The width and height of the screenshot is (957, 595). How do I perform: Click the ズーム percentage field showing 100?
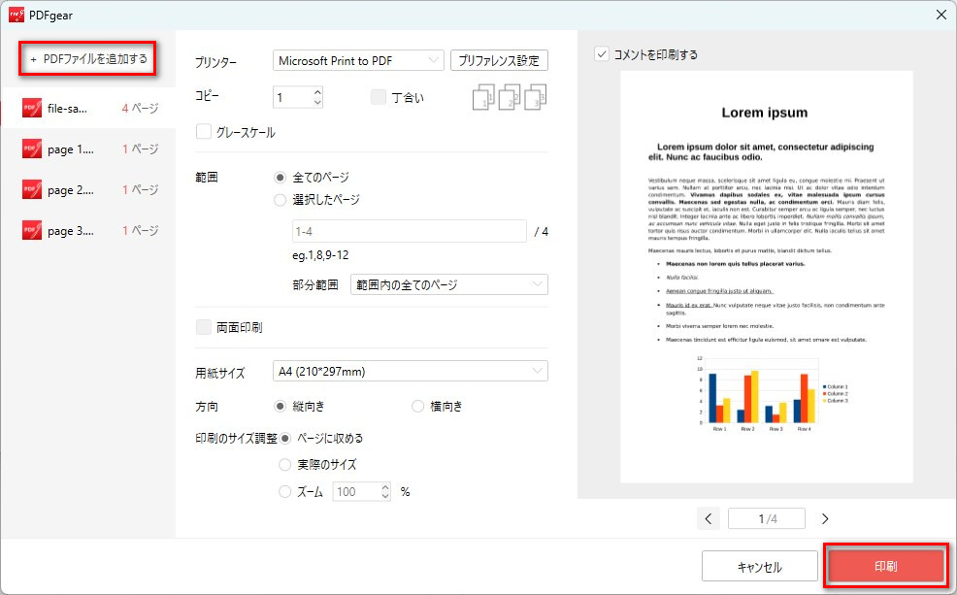(x=356, y=492)
